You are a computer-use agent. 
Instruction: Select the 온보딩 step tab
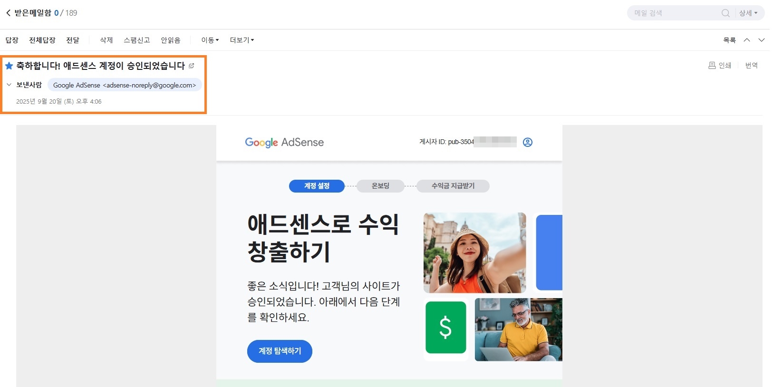pyautogui.click(x=380, y=186)
